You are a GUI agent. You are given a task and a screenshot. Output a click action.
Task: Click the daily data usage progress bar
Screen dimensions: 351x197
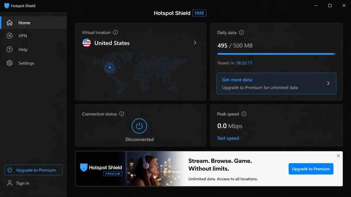pyautogui.click(x=277, y=54)
